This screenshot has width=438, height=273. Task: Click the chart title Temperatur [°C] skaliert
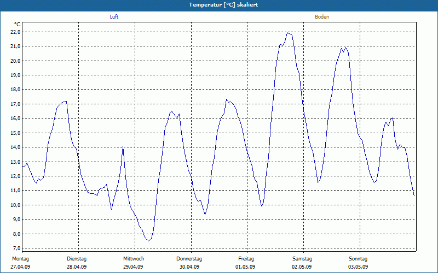click(223, 5)
